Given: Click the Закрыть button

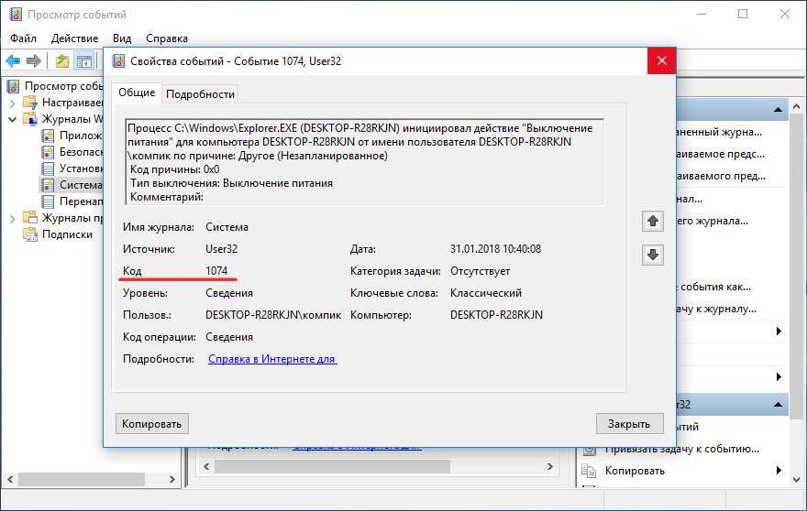Looking at the screenshot, I should [x=628, y=423].
